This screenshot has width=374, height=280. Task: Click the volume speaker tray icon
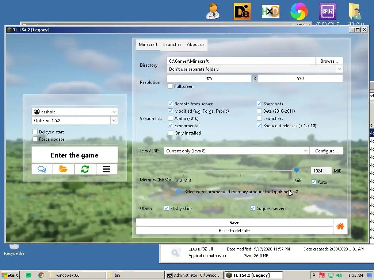coord(339,275)
